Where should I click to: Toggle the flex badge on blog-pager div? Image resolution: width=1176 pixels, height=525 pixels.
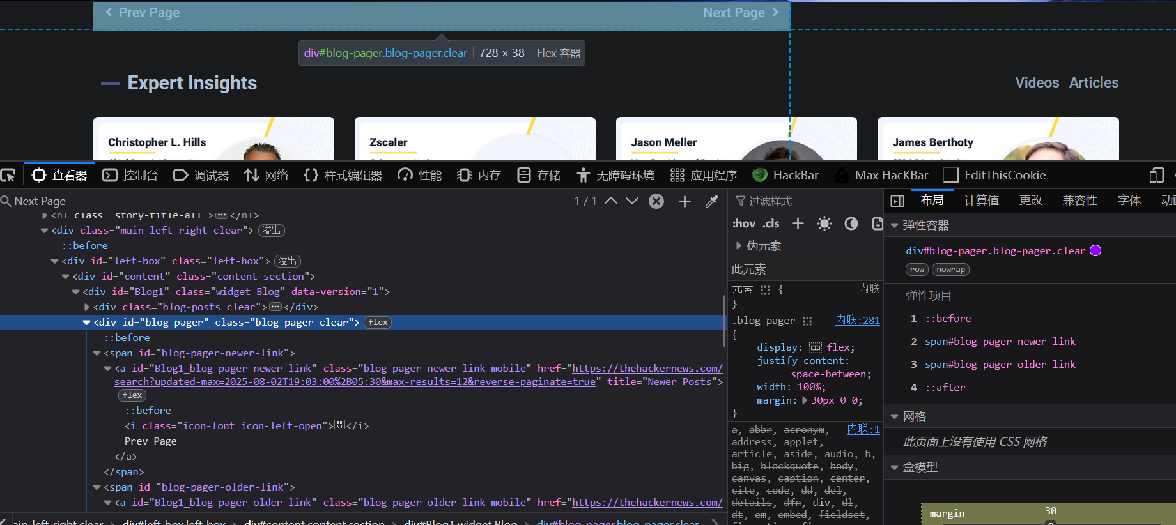[x=378, y=323]
